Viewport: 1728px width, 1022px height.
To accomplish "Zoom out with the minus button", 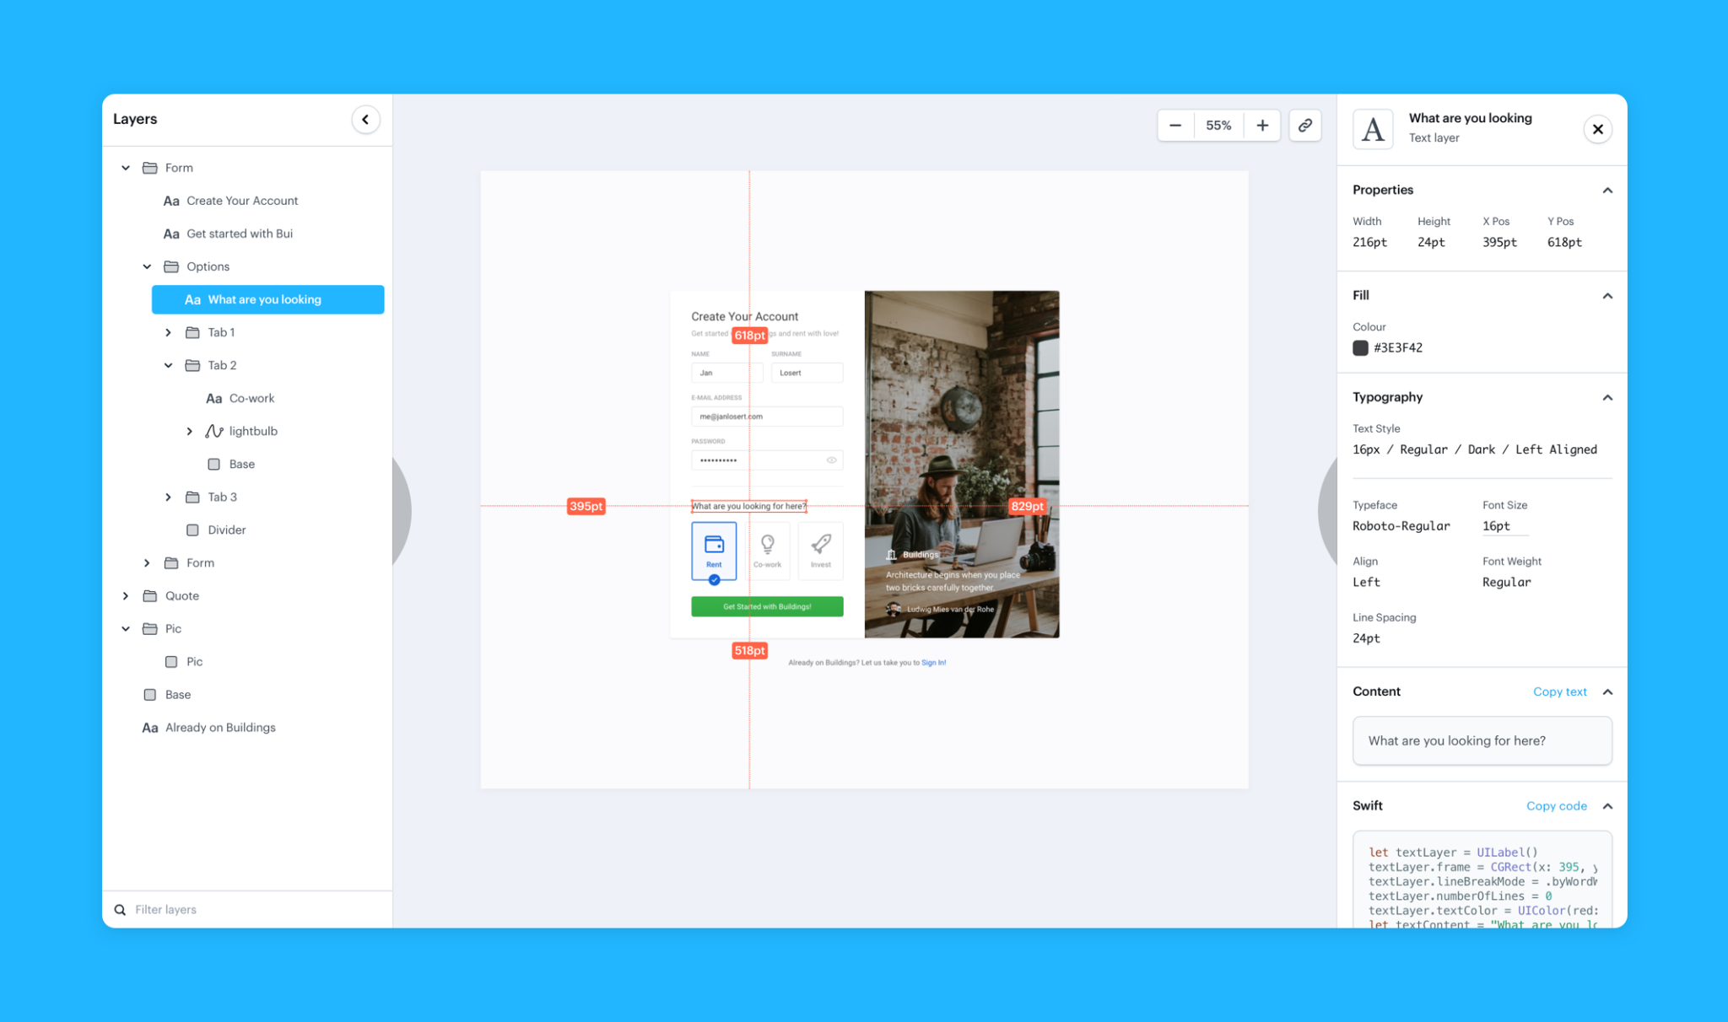I will click(1175, 126).
